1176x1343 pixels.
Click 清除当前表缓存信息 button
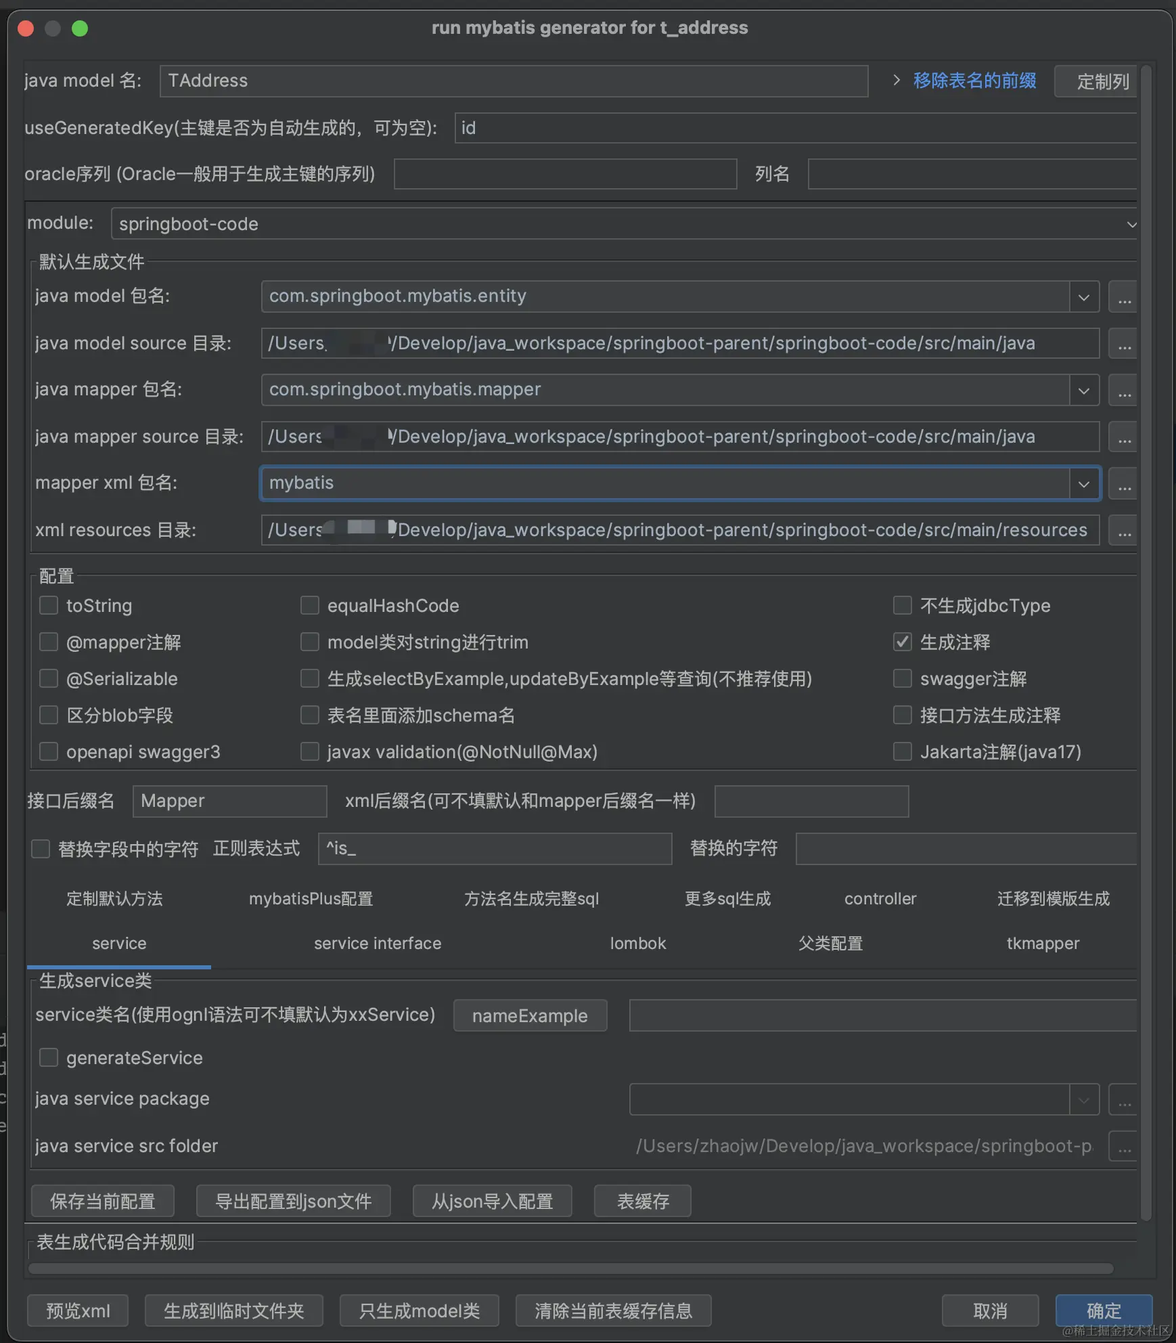[x=613, y=1311]
